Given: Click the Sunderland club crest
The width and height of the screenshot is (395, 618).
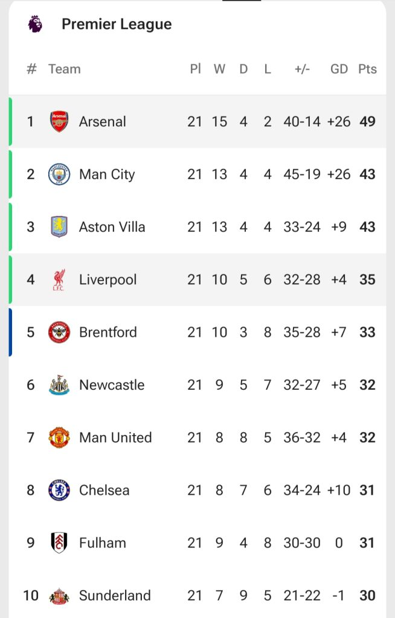Looking at the screenshot, I should [59, 596].
